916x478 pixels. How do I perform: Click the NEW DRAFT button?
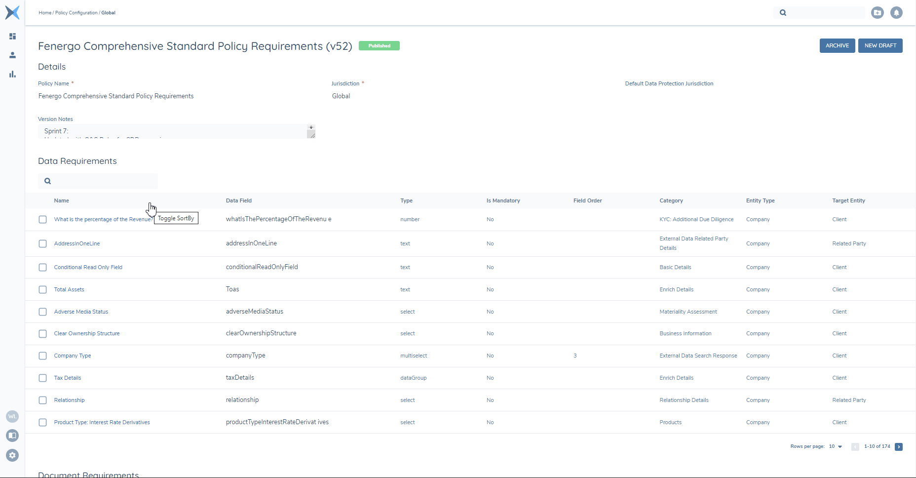(x=880, y=45)
